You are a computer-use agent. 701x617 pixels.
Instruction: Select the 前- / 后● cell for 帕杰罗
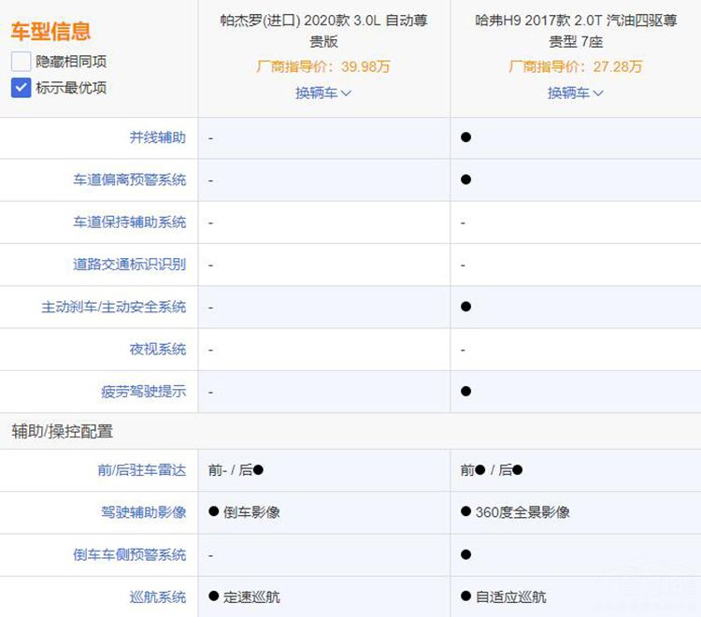[x=236, y=470]
